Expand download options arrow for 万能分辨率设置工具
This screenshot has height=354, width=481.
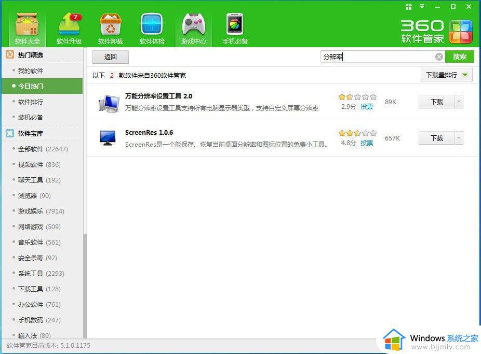point(459,102)
